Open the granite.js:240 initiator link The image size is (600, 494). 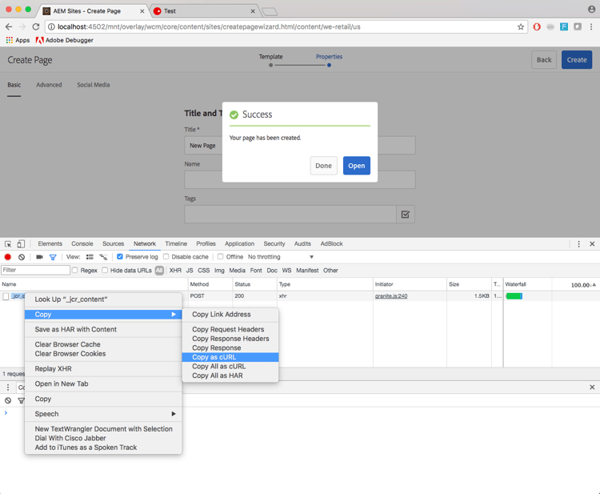click(391, 296)
